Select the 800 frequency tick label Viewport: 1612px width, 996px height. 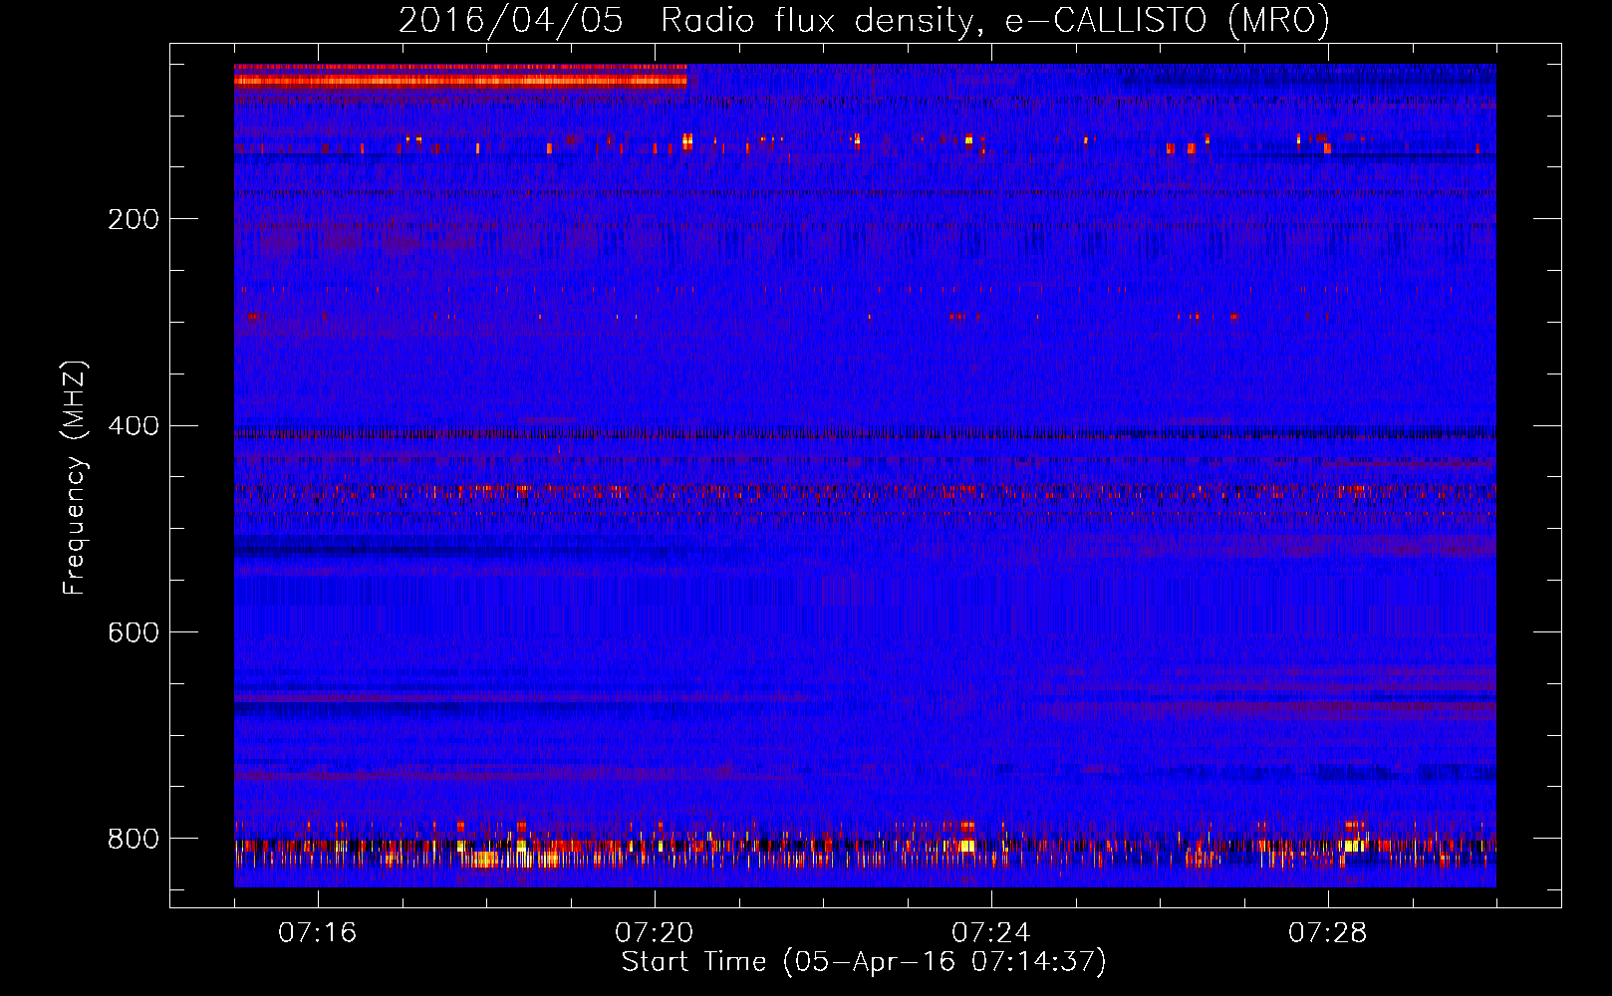[x=134, y=839]
